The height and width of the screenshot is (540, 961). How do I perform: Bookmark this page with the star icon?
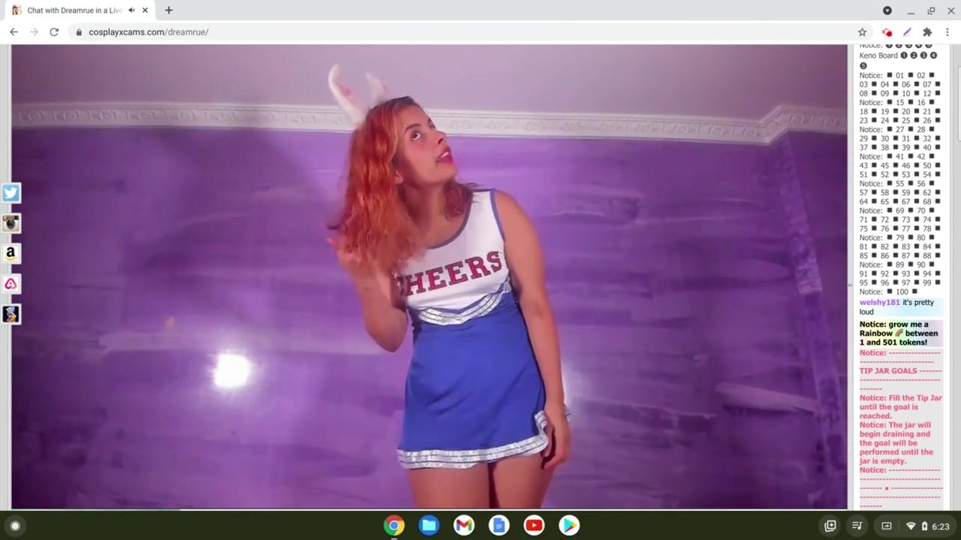tap(862, 32)
